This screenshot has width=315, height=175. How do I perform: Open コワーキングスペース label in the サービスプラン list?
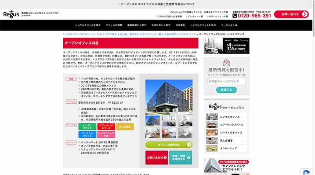point(232,125)
